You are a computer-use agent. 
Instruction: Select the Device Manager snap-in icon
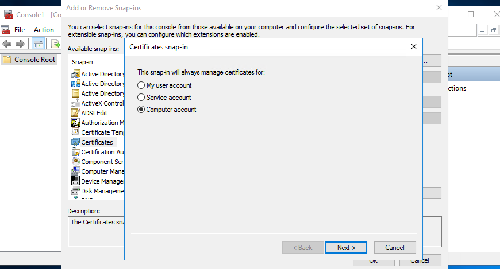75,181
